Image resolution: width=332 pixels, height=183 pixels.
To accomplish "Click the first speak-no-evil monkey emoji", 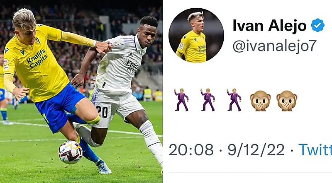I will [260, 101].
